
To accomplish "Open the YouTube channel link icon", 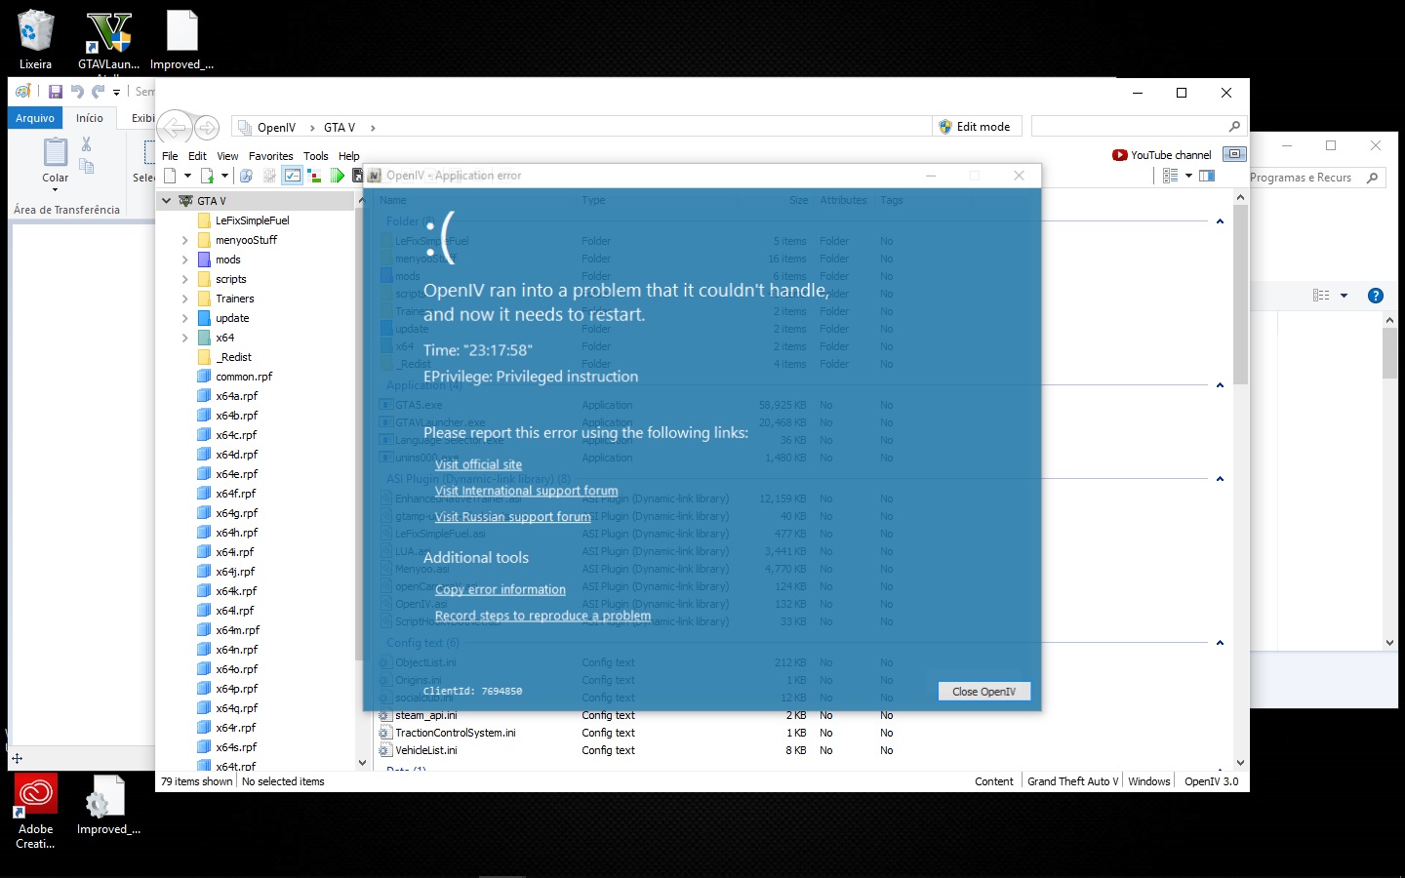I will (1119, 155).
